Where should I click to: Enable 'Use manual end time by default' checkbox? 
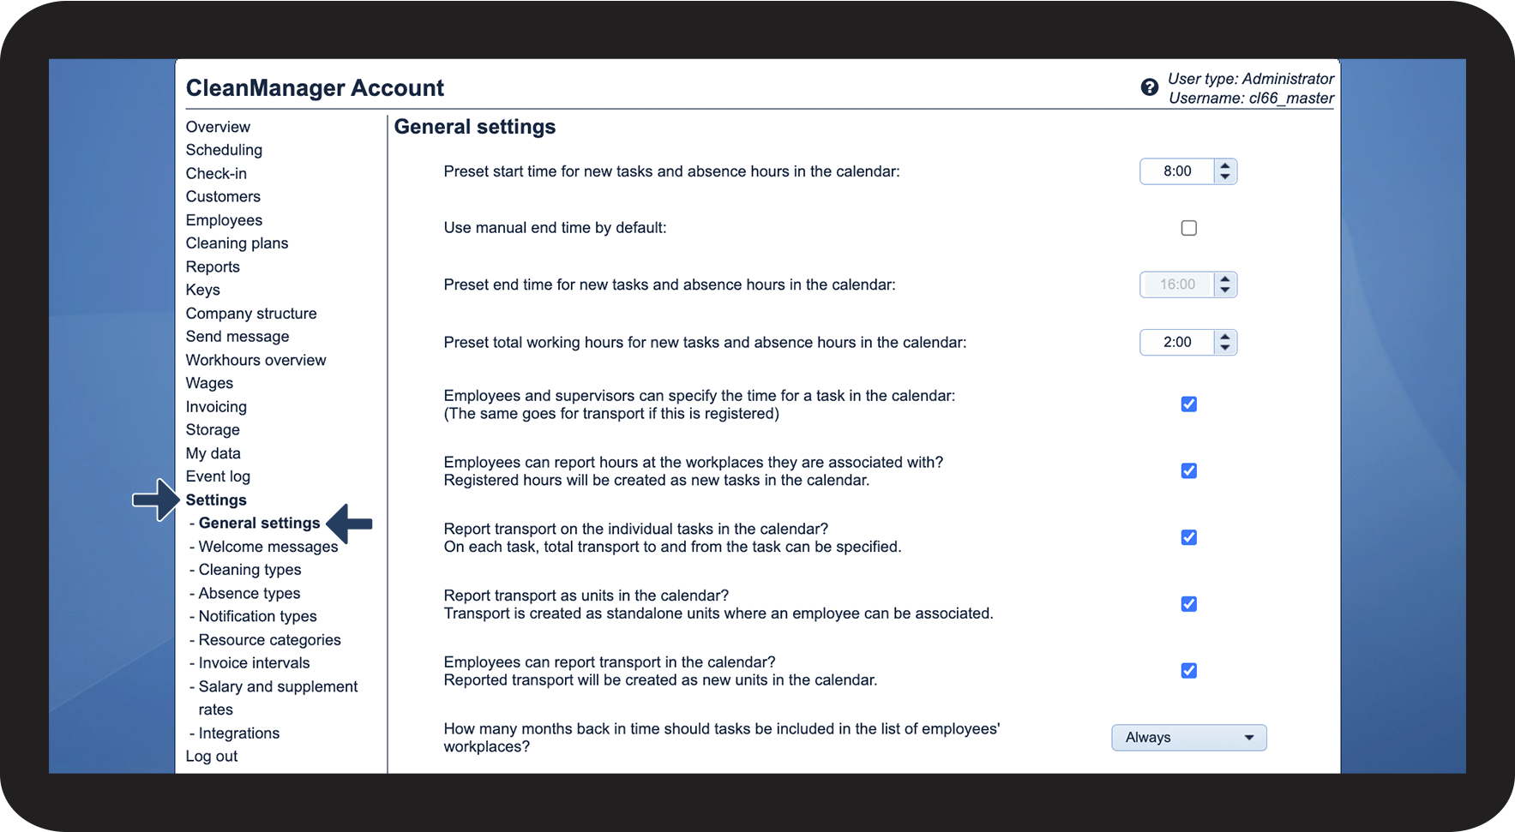[x=1188, y=228]
